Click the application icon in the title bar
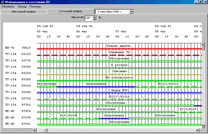This screenshot has height=134, width=208. [3, 2]
